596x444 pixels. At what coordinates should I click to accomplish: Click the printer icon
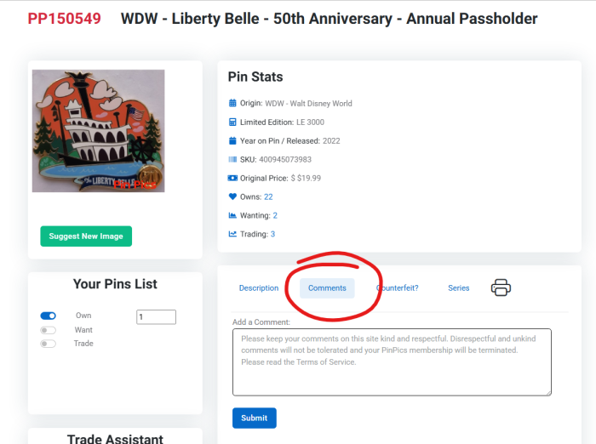(501, 287)
